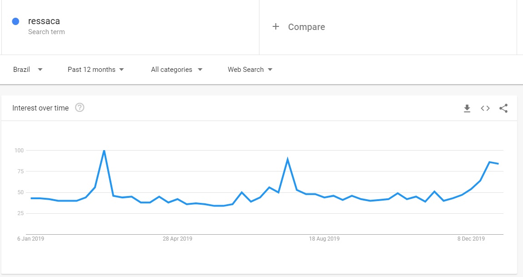
Task: Select the 28 Apr 2019 axis label
Action: coord(178,239)
